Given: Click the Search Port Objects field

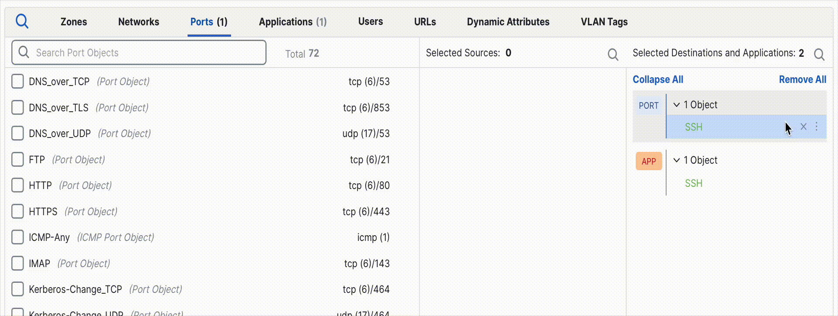Looking at the screenshot, I should [139, 52].
